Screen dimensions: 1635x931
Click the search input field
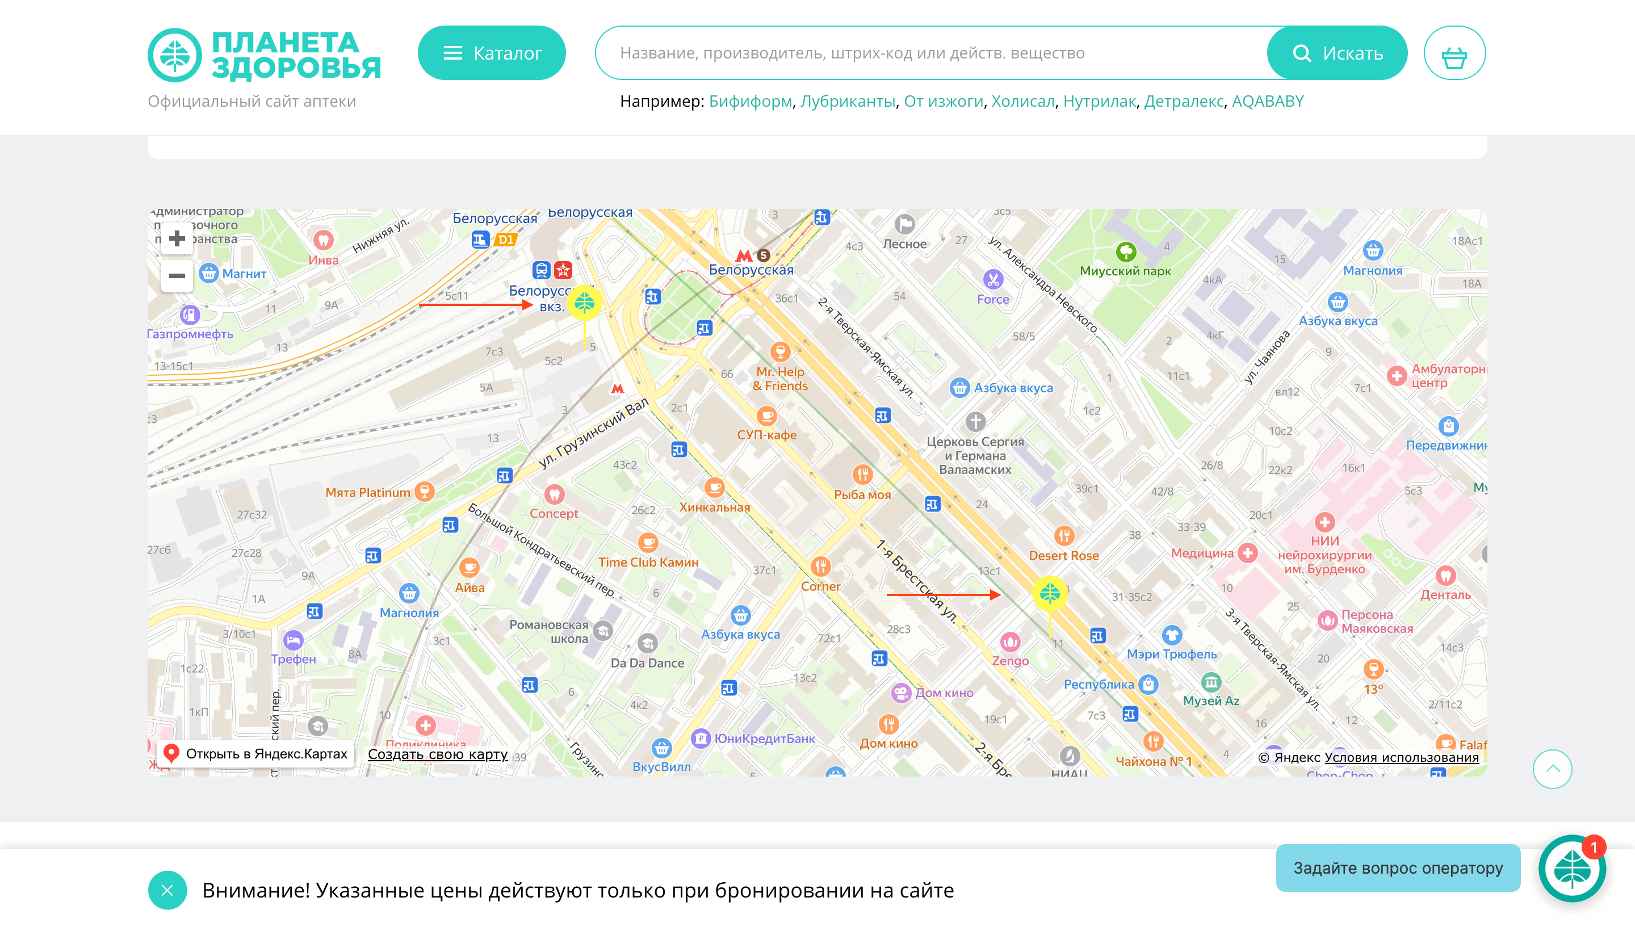(x=930, y=53)
